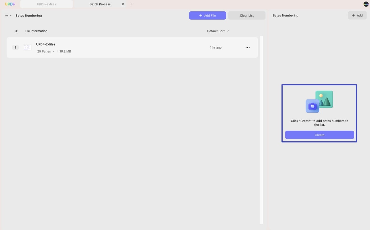Open the Default Sort dropdown
The width and height of the screenshot is (370, 230).
(x=218, y=31)
